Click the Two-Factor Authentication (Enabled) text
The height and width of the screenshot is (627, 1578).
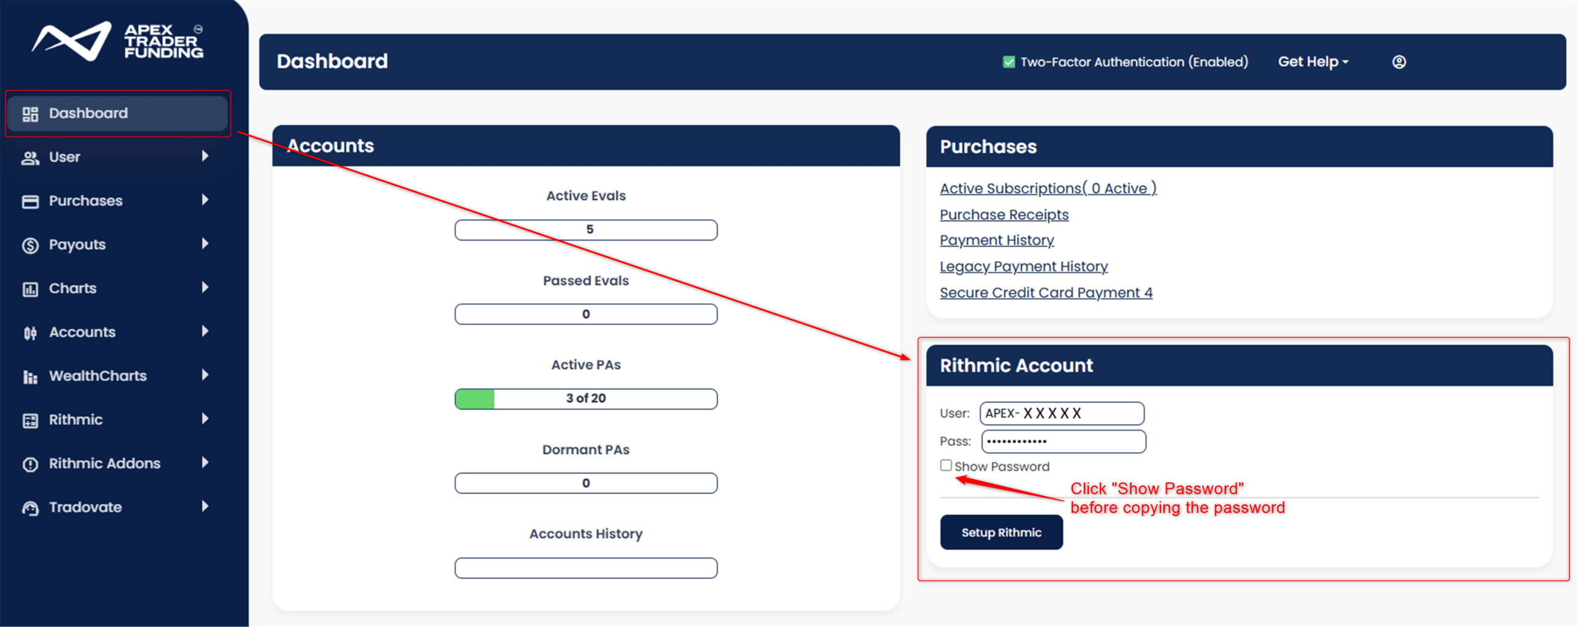click(1134, 62)
